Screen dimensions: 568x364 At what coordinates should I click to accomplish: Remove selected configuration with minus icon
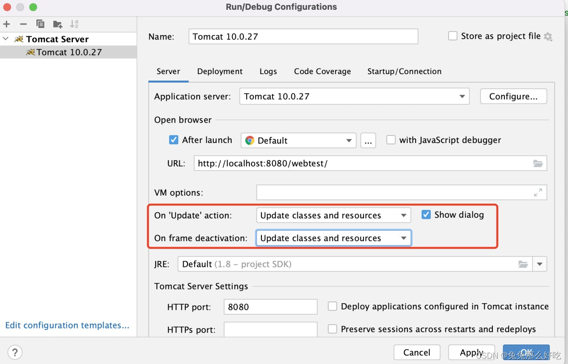23,24
